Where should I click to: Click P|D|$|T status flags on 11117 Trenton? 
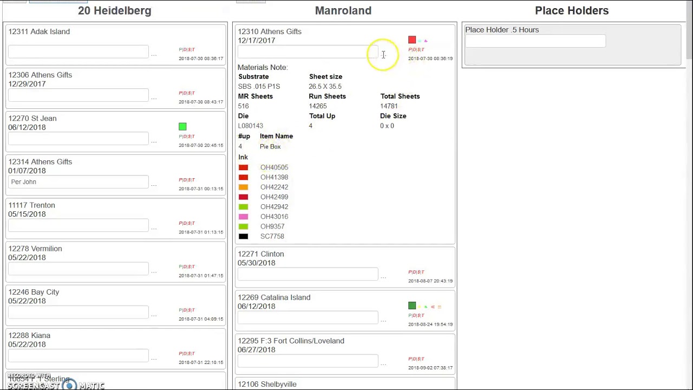tap(187, 223)
